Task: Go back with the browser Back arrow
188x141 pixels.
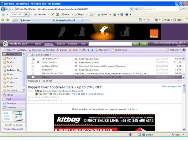Action: (x=3, y=9)
